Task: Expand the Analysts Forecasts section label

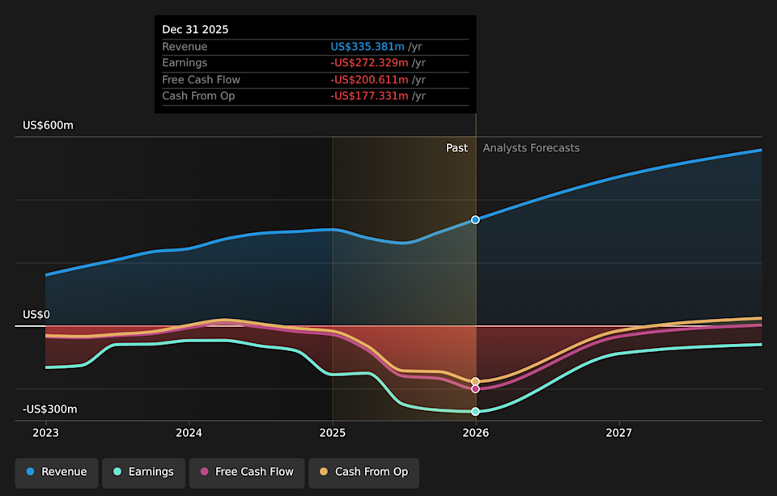Action: 531,148
